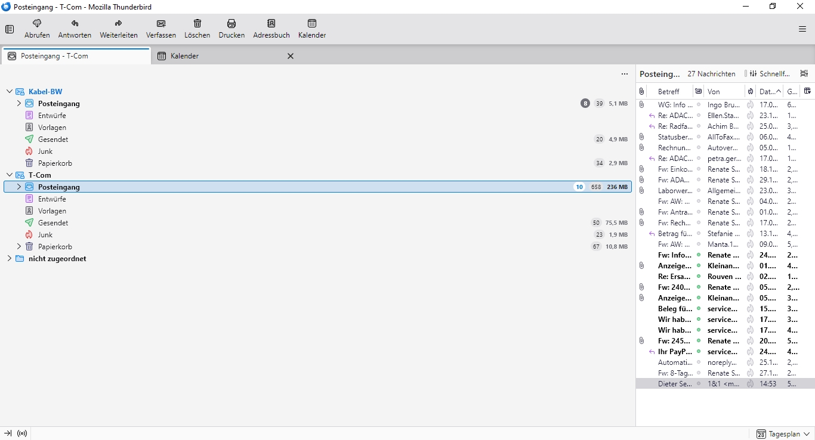Open message list display options icon
This screenshot has height=440, width=815.
pyautogui.click(x=804, y=74)
